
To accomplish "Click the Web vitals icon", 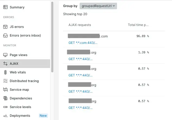I will coord(5,72).
